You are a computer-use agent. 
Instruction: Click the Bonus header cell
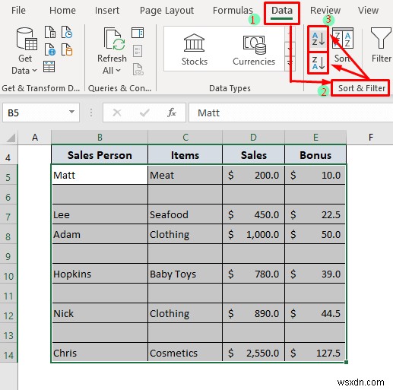tap(315, 155)
